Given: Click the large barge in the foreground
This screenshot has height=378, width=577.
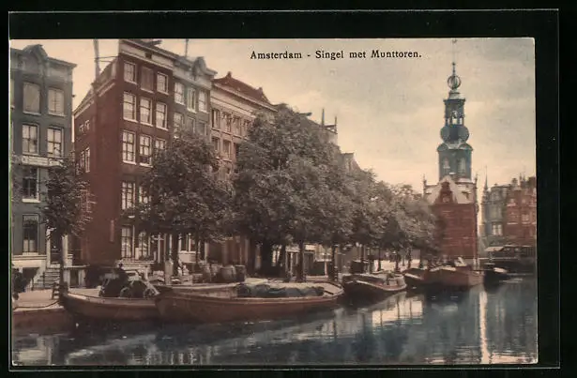Looking at the screenshot, I should coord(249,303).
